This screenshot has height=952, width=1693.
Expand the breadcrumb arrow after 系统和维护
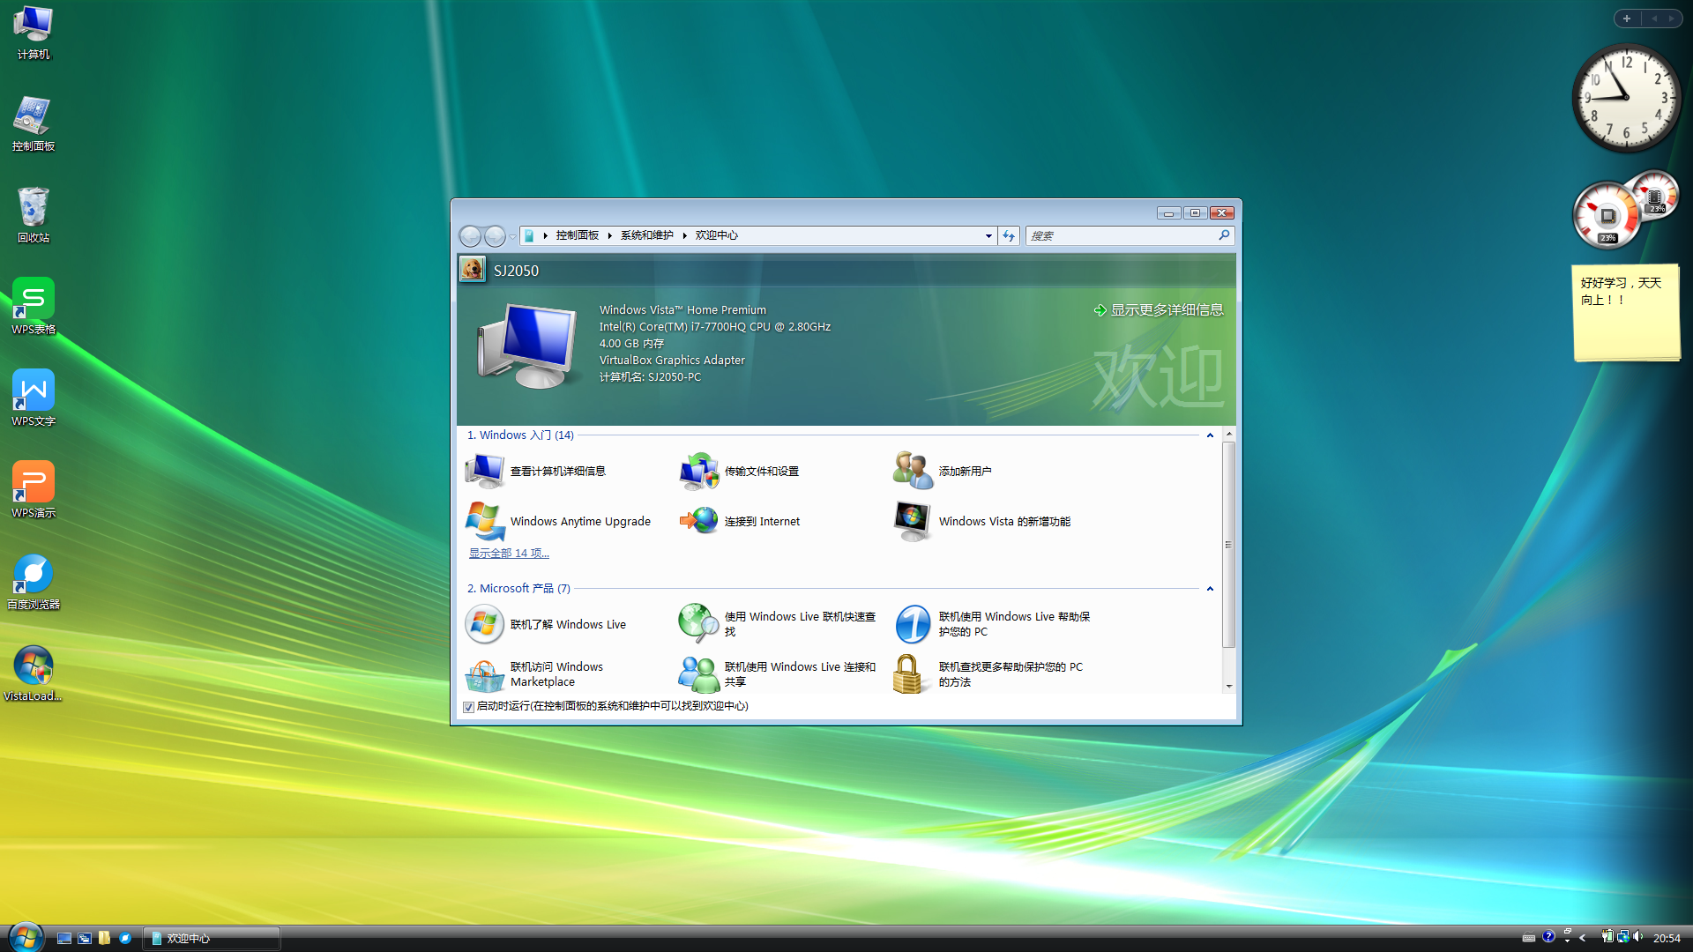(684, 236)
